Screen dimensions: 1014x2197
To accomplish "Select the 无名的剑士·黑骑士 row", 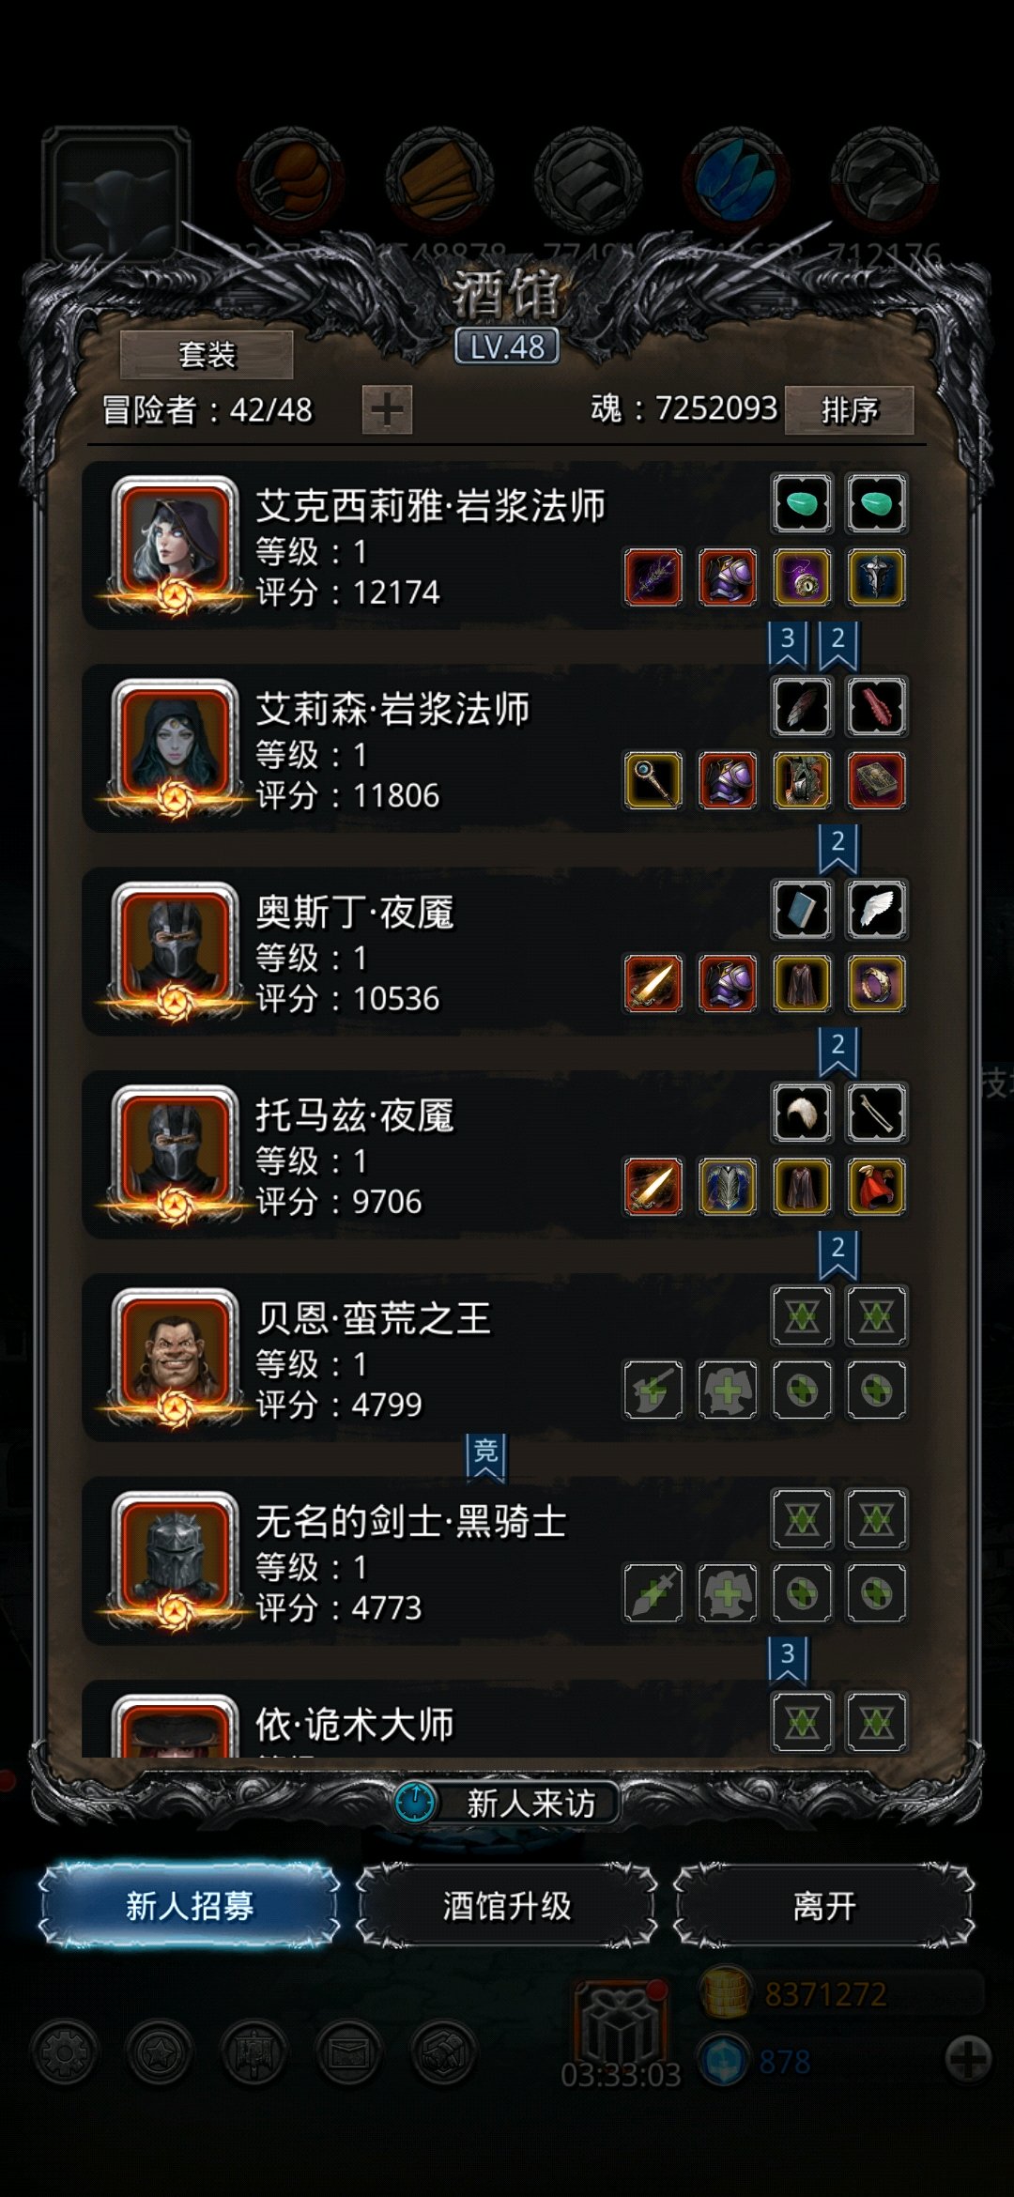I will coord(498,1560).
